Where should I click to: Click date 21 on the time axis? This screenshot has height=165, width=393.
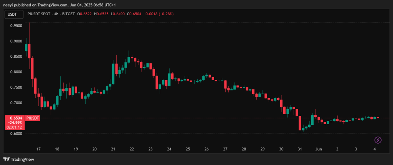tap(113, 149)
